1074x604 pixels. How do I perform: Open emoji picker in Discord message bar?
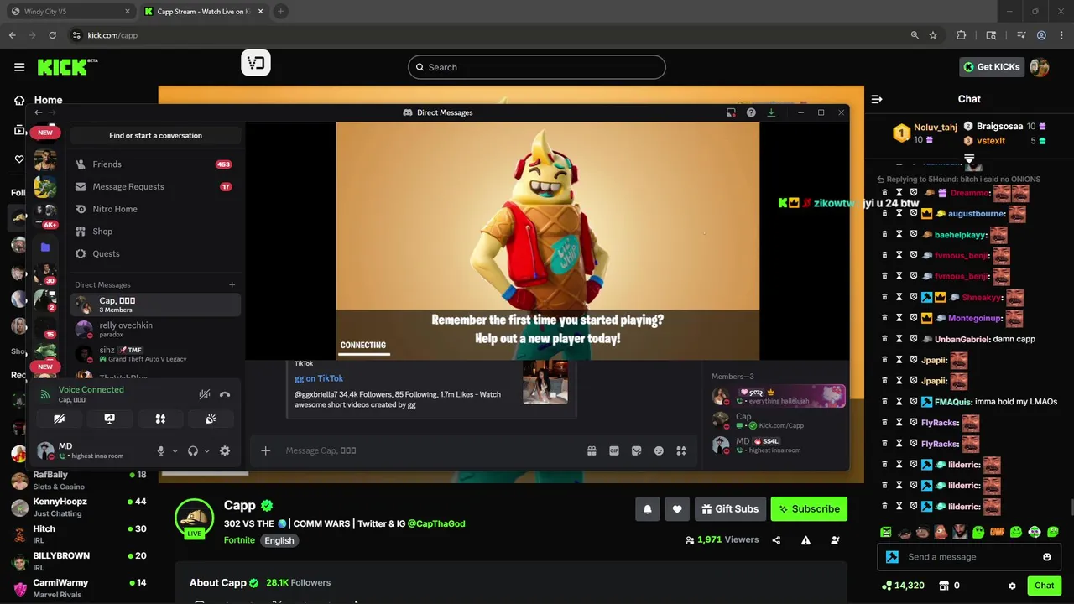(x=659, y=450)
